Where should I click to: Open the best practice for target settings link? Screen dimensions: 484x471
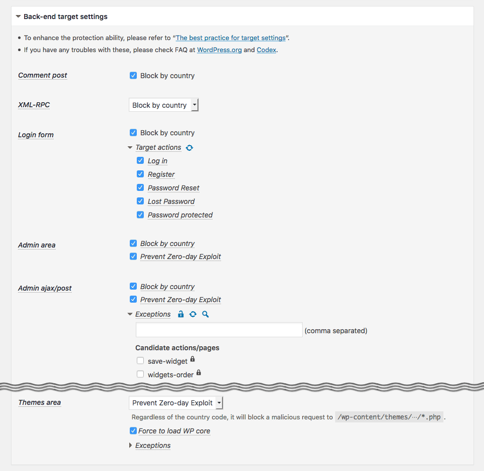(230, 38)
